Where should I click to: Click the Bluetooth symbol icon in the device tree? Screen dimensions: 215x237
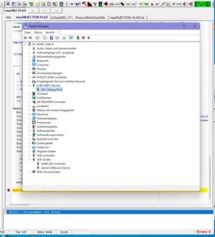point(34,61)
